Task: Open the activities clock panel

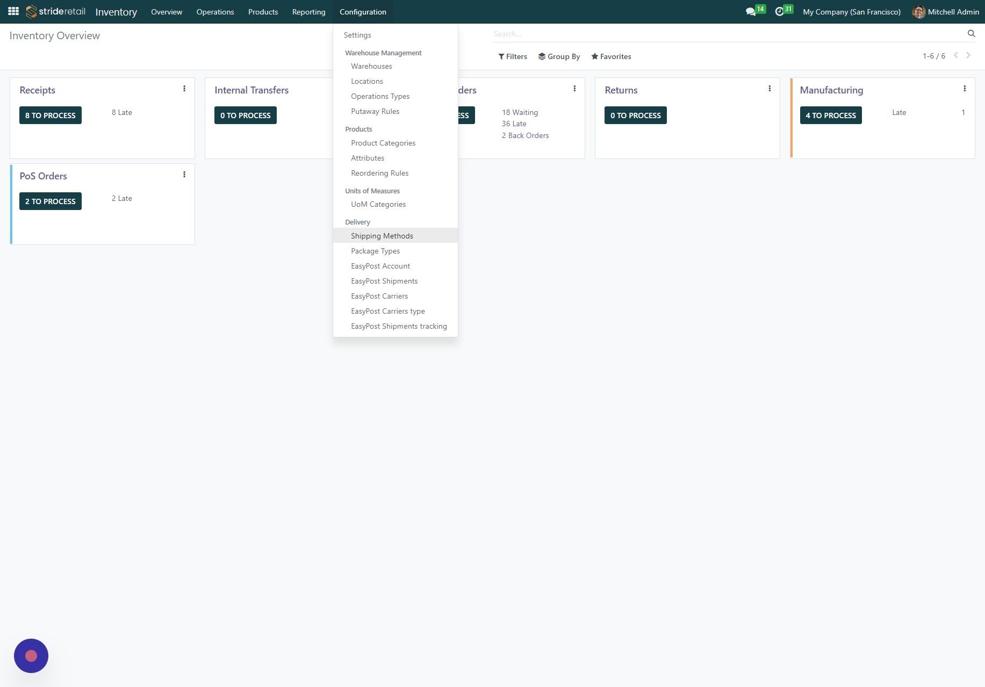Action: [x=780, y=11]
